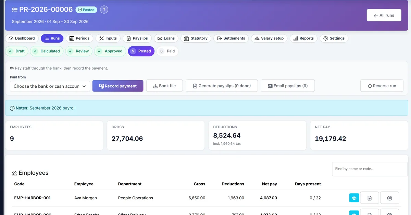Expand the Paid from account dropdown

click(x=50, y=86)
